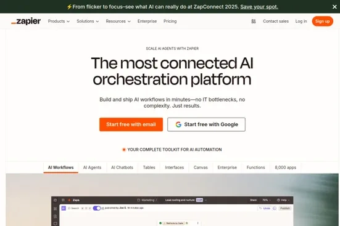Click Start free with email

tap(131, 124)
